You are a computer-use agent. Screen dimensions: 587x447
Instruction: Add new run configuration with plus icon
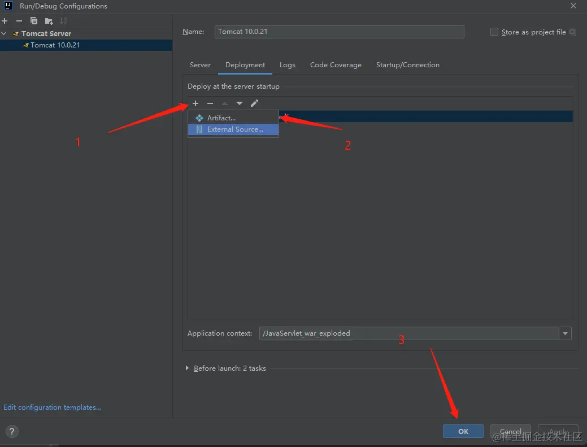click(x=5, y=21)
